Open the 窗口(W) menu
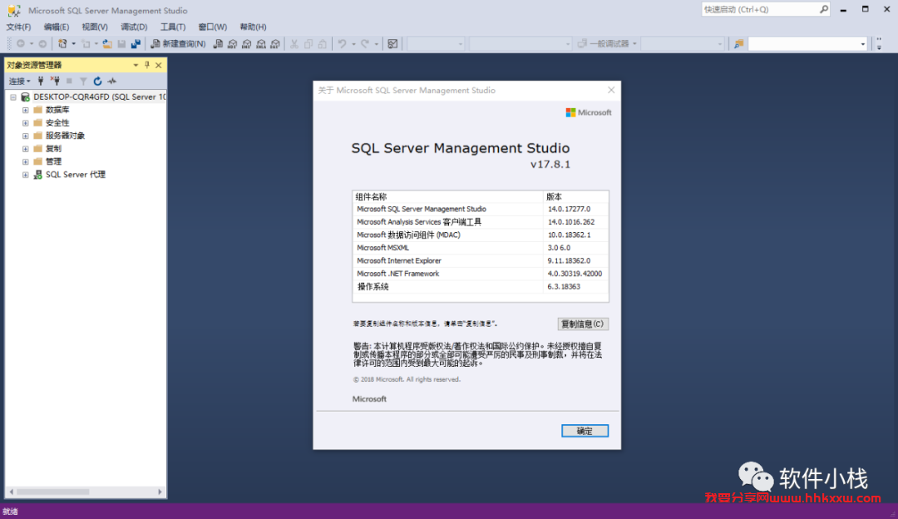Viewport: 898px width, 519px height. pyautogui.click(x=213, y=27)
